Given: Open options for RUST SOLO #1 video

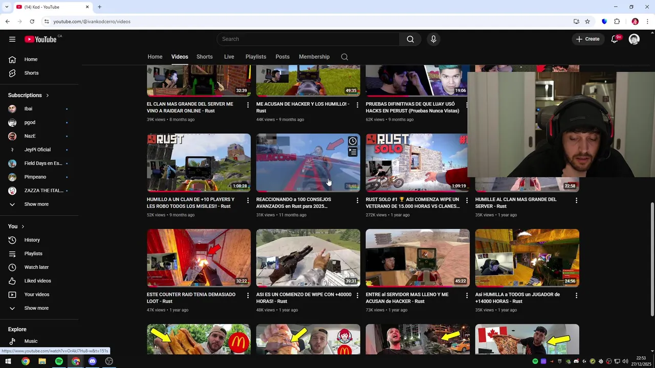Looking at the screenshot, I should pyautogui.click(x=467, y=200).
